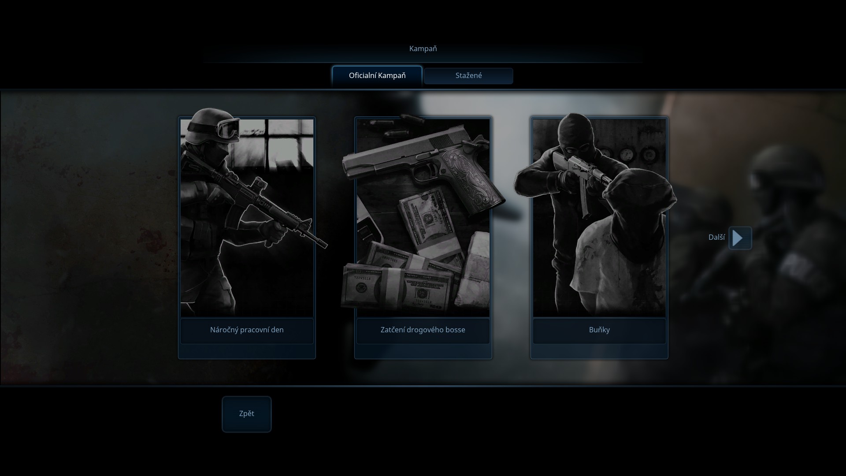Click the Kampaň header title
The width and height of the screenshot is (846, 476).
coord(423,48)
